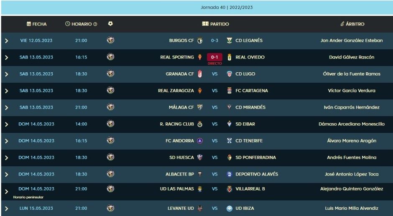
Task: Click the SD Eibar team crest
Action: point(229,124)
